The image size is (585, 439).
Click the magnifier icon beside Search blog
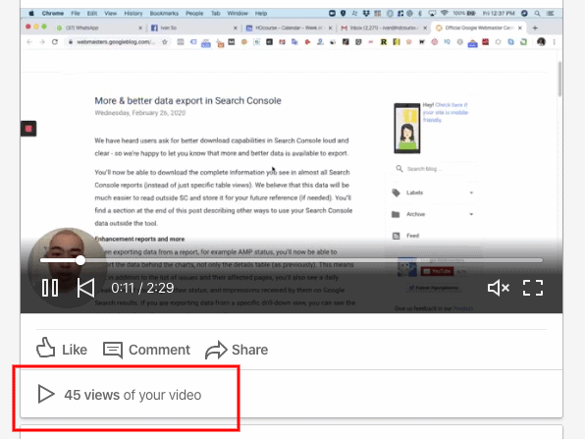click(399, 169)
